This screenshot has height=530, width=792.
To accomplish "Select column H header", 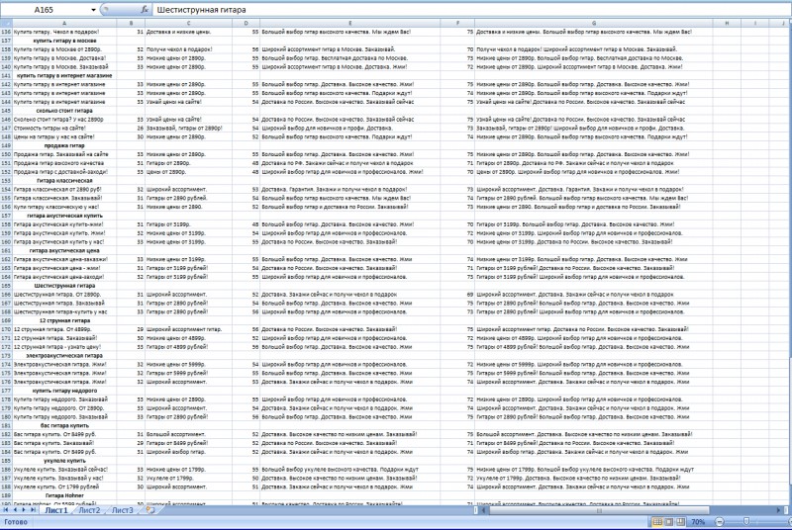I will pyautogui.click(x=727, y=23).
